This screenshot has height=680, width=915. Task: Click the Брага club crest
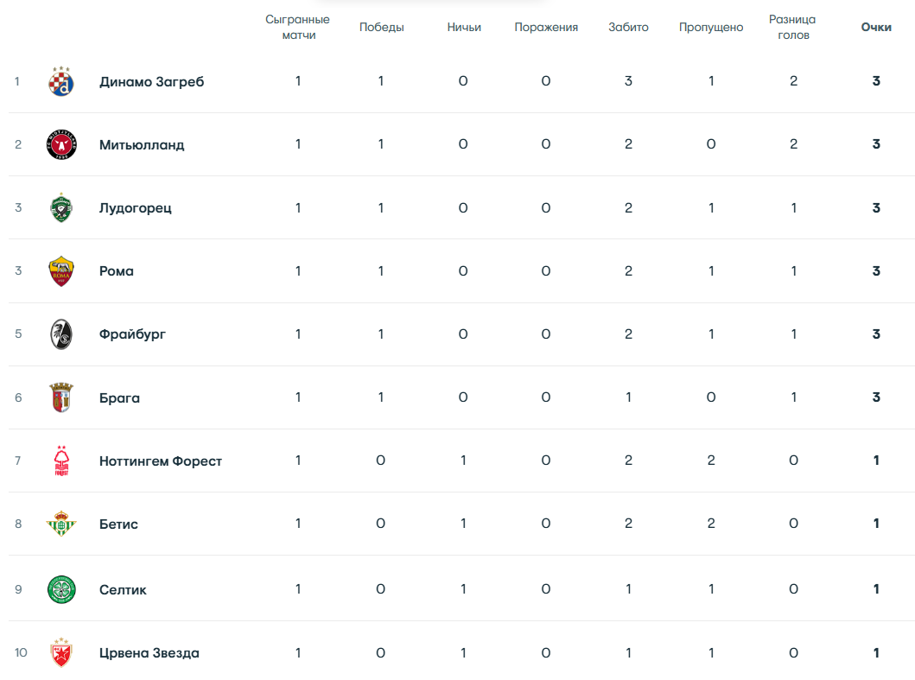61,397
